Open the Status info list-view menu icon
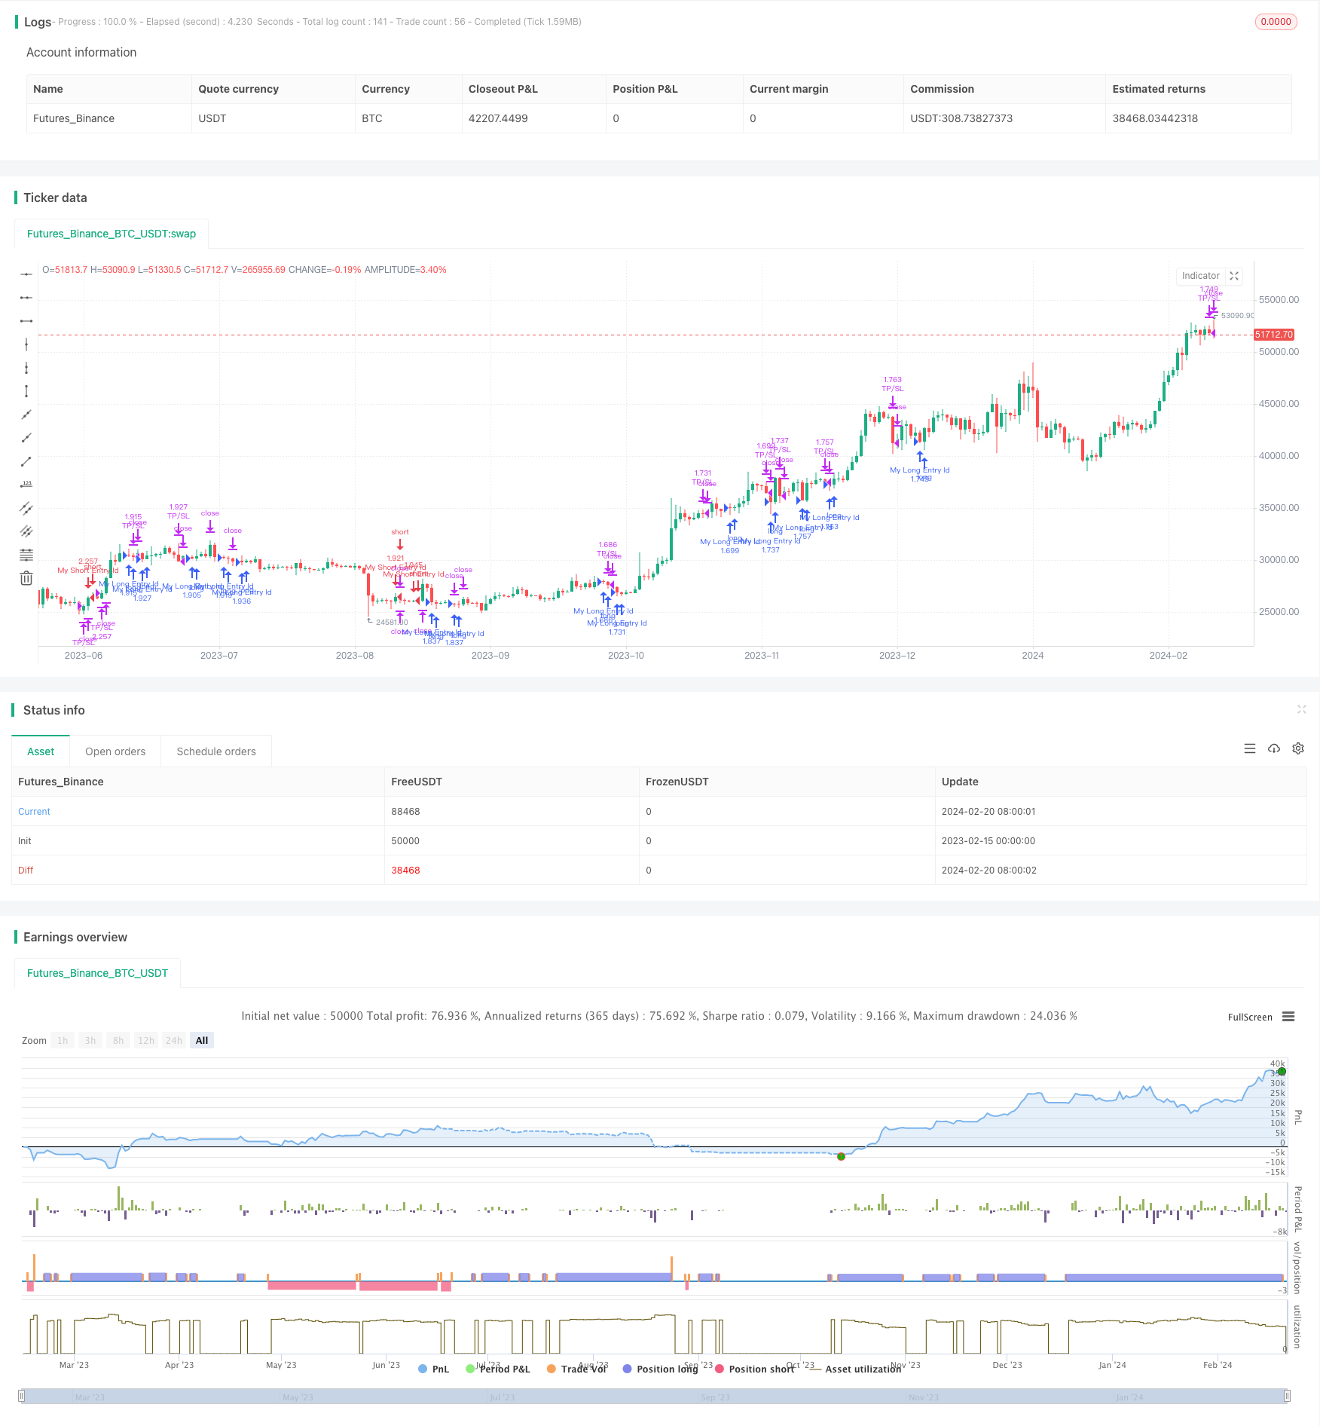 [1250, 748]
